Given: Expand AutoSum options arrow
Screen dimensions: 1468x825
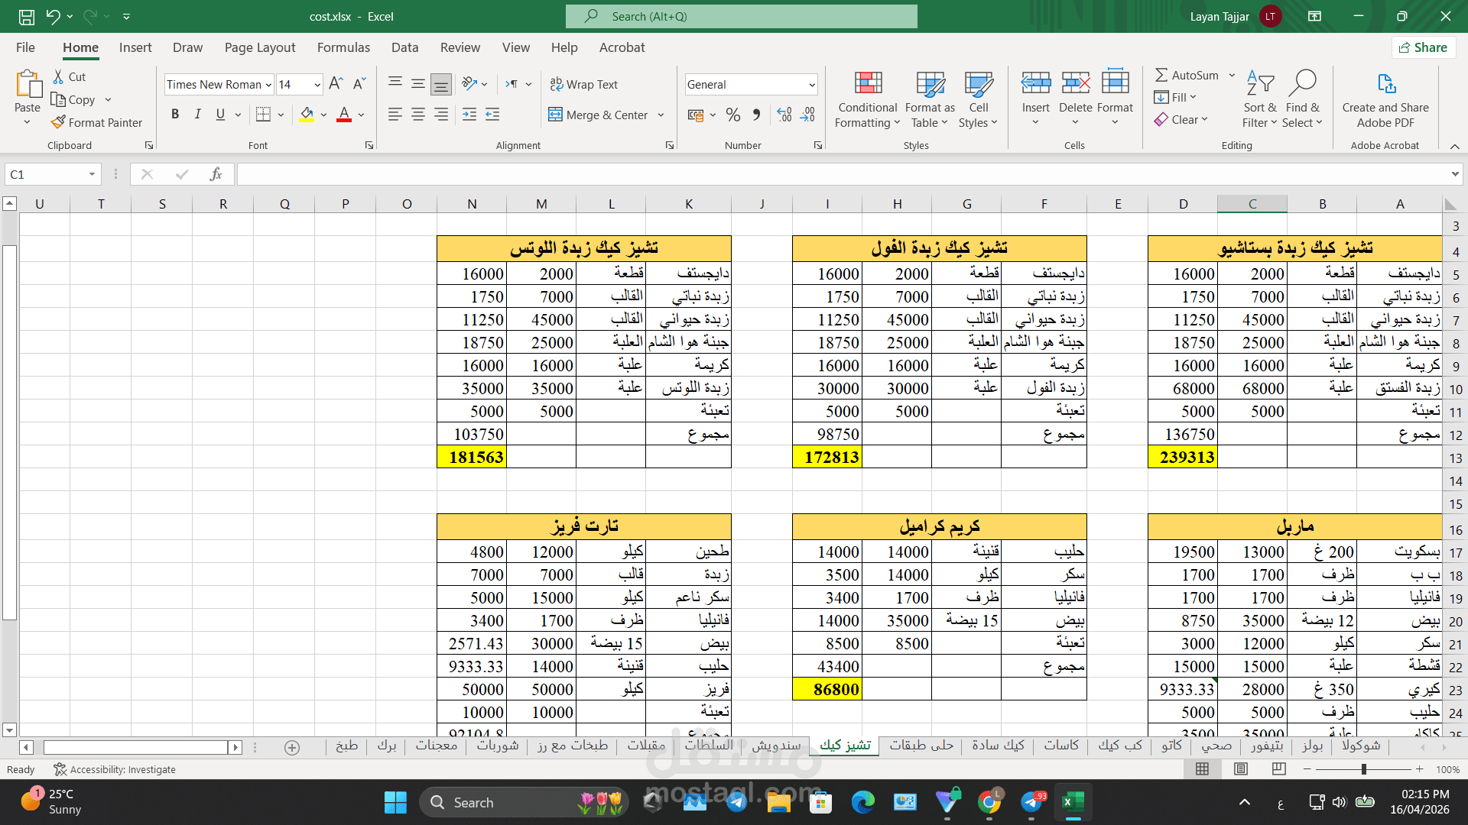Looking at the screenshot, I should pos(1232,75).
